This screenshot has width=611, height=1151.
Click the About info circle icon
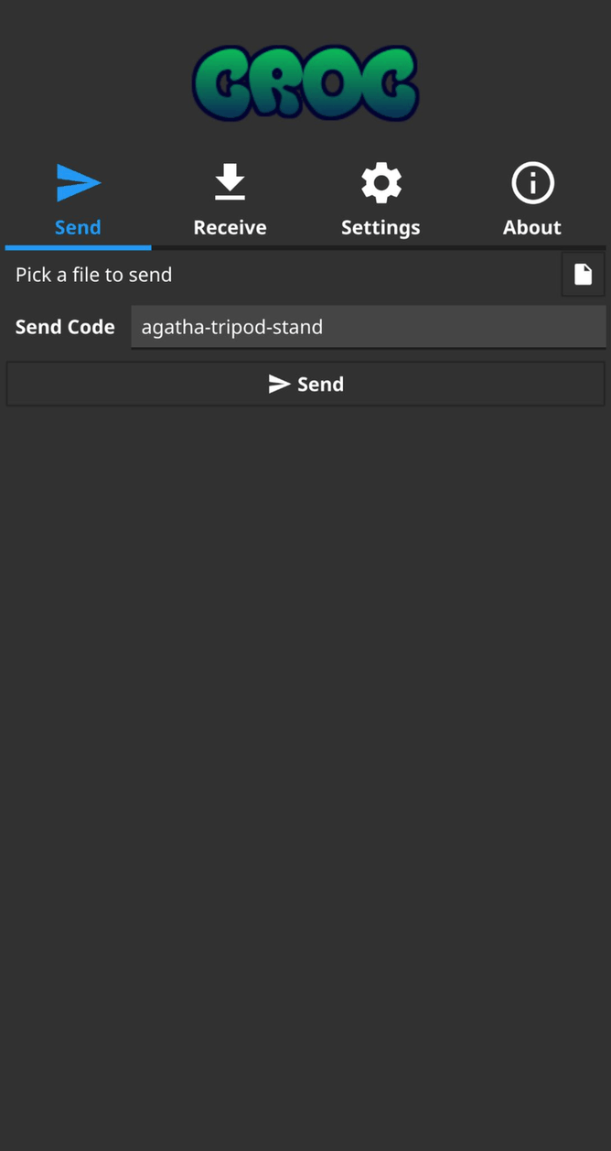point(532,182)
